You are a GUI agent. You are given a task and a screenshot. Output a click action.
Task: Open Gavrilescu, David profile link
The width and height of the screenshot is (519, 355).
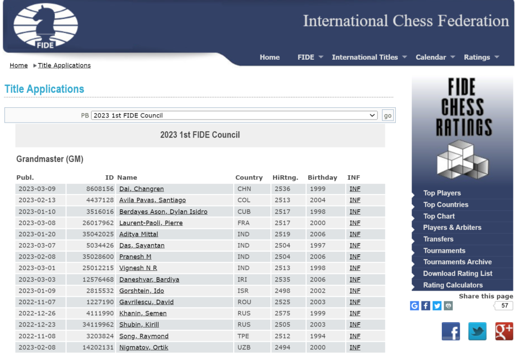pyautogui.click(x=146, y=302)
